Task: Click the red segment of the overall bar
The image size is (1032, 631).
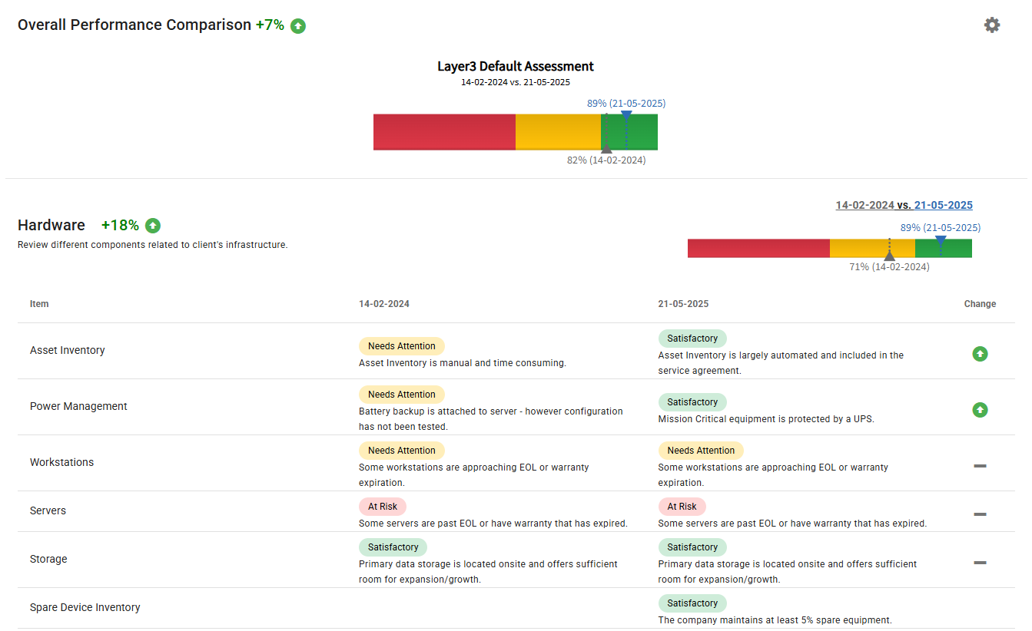Action: (444, 131)
